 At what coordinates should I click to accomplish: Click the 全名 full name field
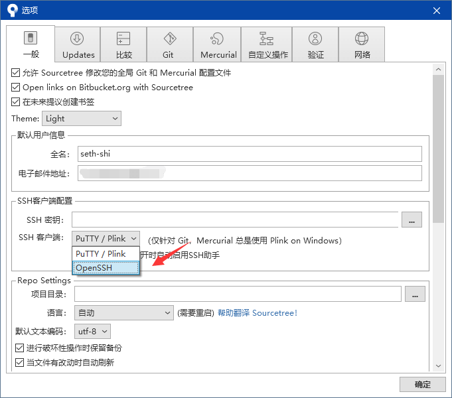[x=250, y=154]
